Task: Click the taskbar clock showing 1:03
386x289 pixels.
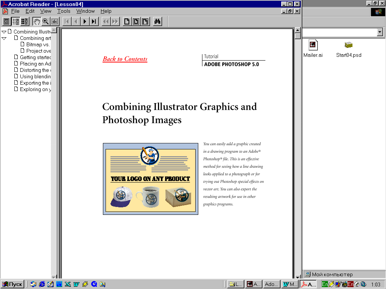Action: (x=376, y=284)
